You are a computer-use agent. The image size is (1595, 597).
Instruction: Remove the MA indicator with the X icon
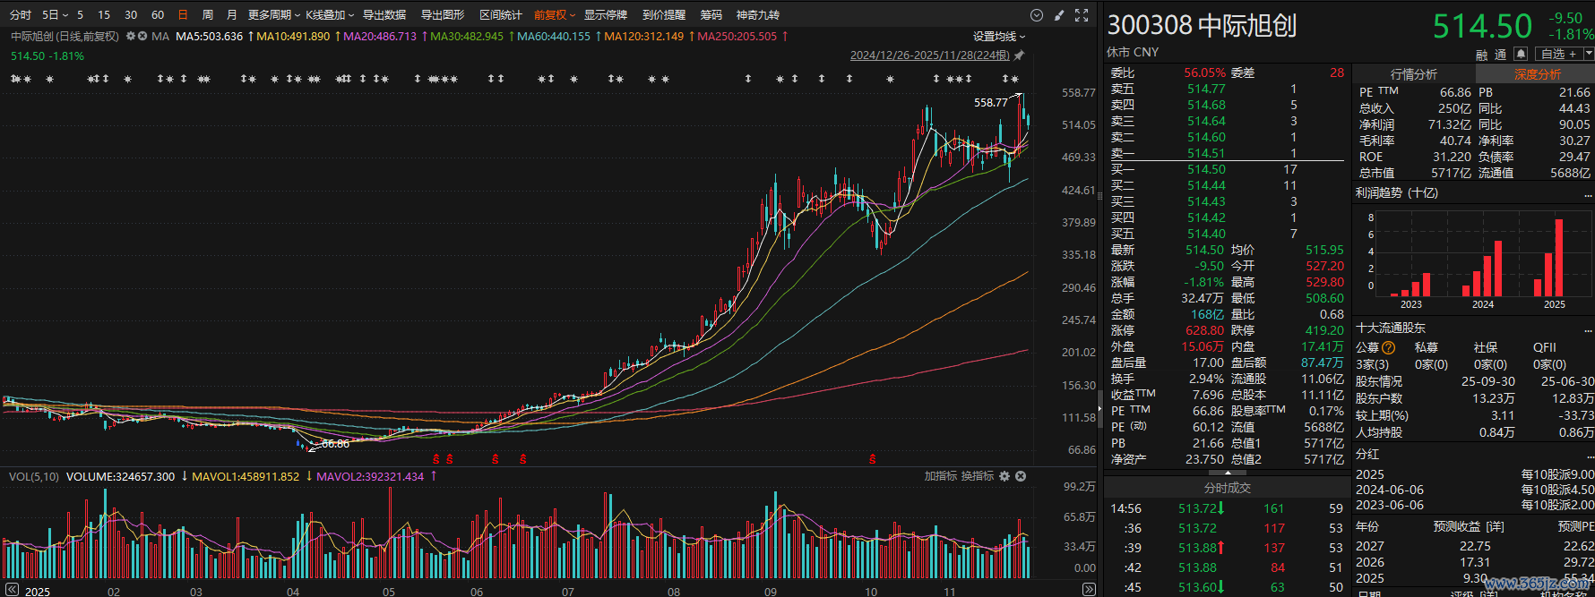[142, 37]
